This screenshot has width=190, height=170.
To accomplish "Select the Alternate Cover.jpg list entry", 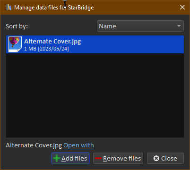I will click(95, 44).
